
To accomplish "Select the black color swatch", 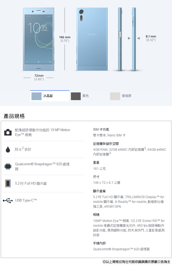I will (x=76, y=96).
